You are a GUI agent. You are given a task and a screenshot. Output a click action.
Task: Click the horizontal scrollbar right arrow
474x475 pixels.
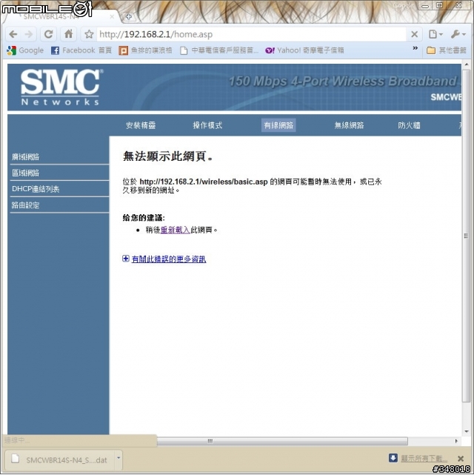pyautogui.click(x=456, y=441)
